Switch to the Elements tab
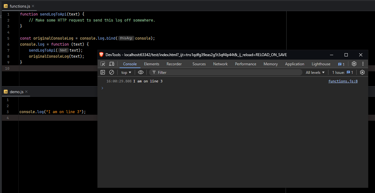 pyautogui.click(x=152, y=64)
